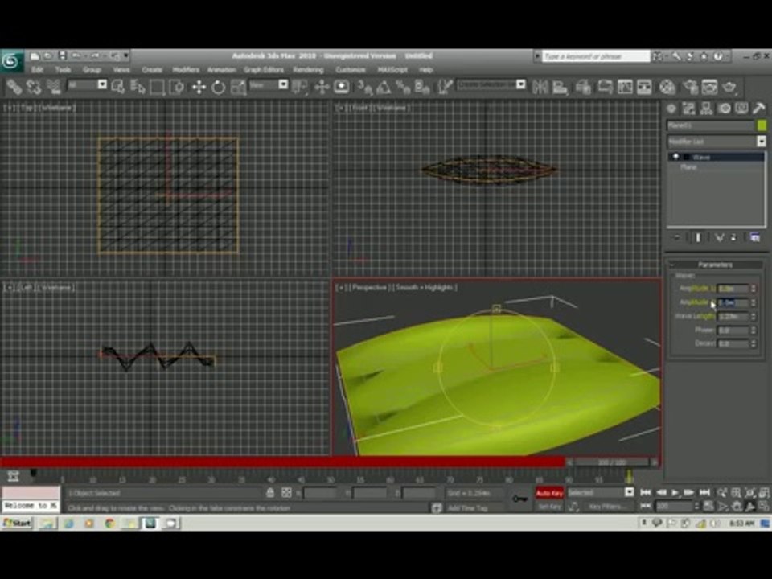Screen dimensions: 772x579
Task: Toggle Spinner Snap in main toolbar
Action: click(422, 88)
